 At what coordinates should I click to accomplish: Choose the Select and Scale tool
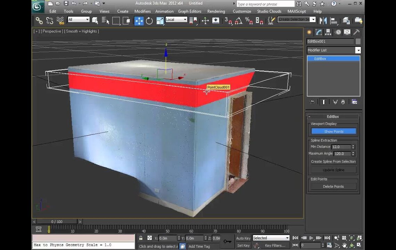[x=160, y=21]
